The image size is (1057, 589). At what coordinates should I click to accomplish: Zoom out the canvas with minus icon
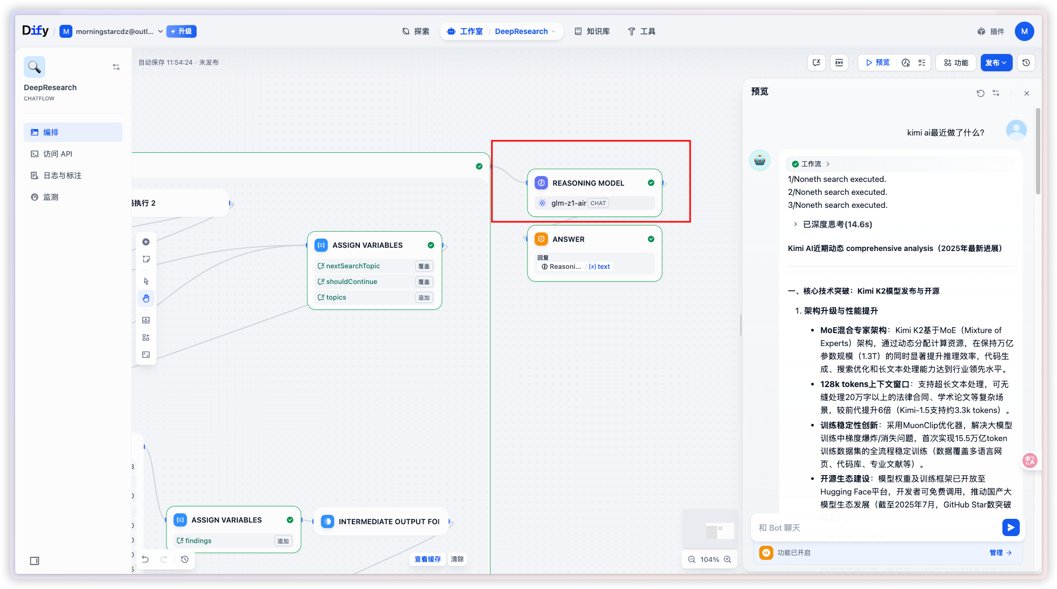pyautogui.click(x=692, y=559)
